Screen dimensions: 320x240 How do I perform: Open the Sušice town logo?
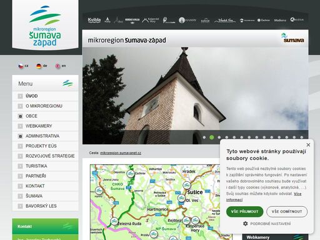click(x=205, y=21)
